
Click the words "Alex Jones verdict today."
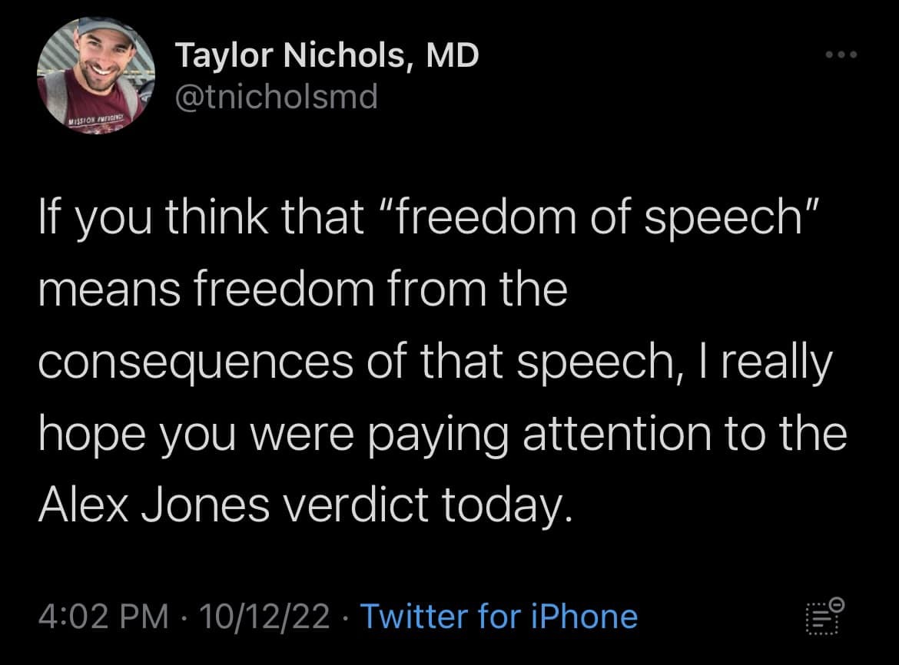click(x=304, y=505)
